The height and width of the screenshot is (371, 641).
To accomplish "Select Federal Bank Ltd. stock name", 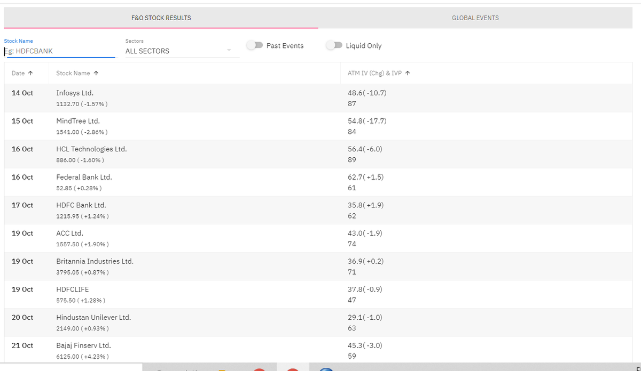I will 84,177.
